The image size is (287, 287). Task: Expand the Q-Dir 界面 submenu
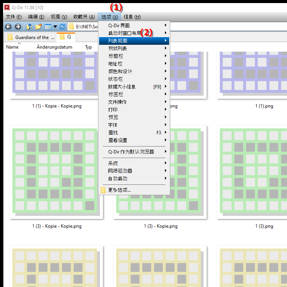pos(134,25)
